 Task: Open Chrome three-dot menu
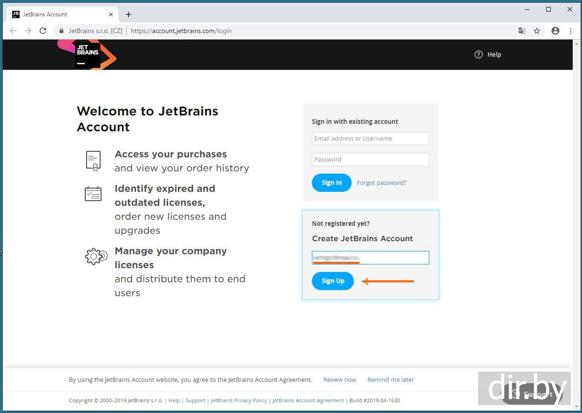[x=570, y=31]
